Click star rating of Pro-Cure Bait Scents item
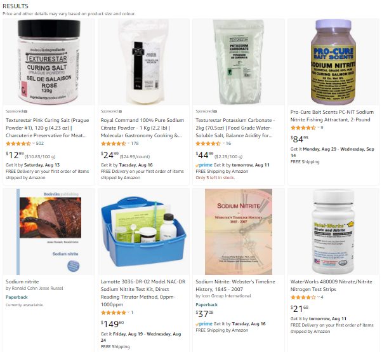Viewport: 382px width, 352px height. 303,128
